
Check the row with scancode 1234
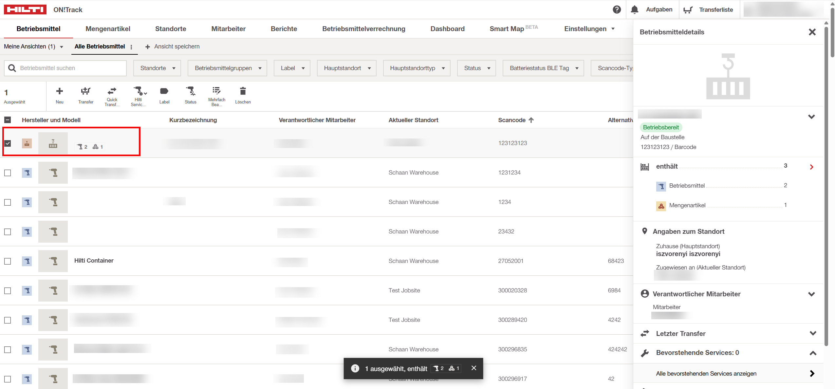(8, 202)
